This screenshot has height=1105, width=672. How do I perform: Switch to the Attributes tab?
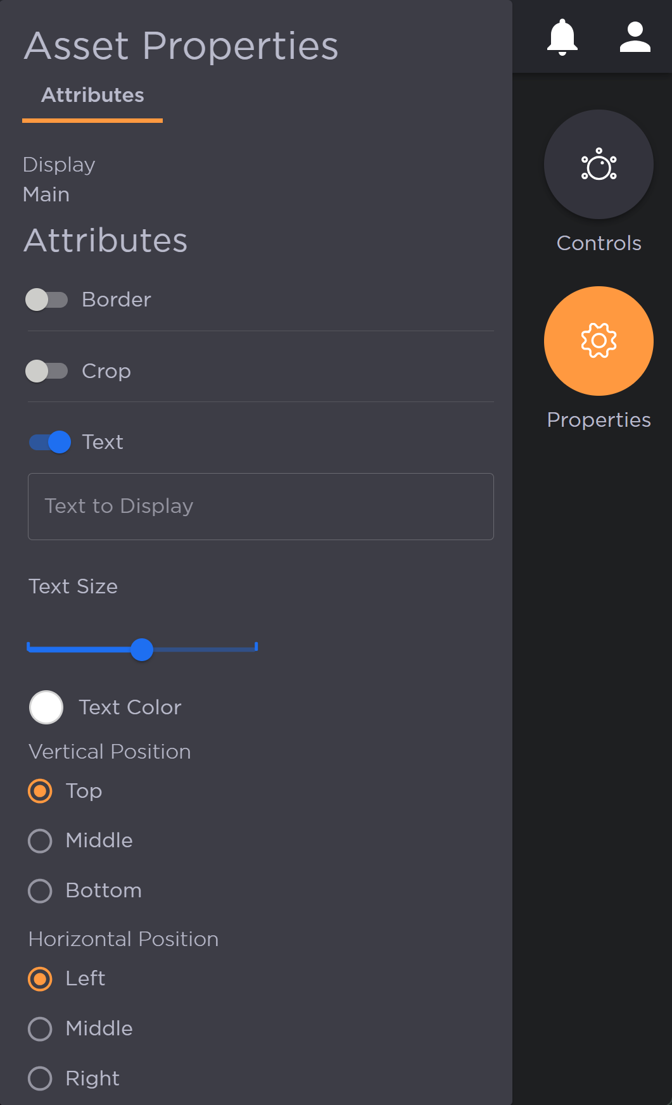click(x=92, y=95)
